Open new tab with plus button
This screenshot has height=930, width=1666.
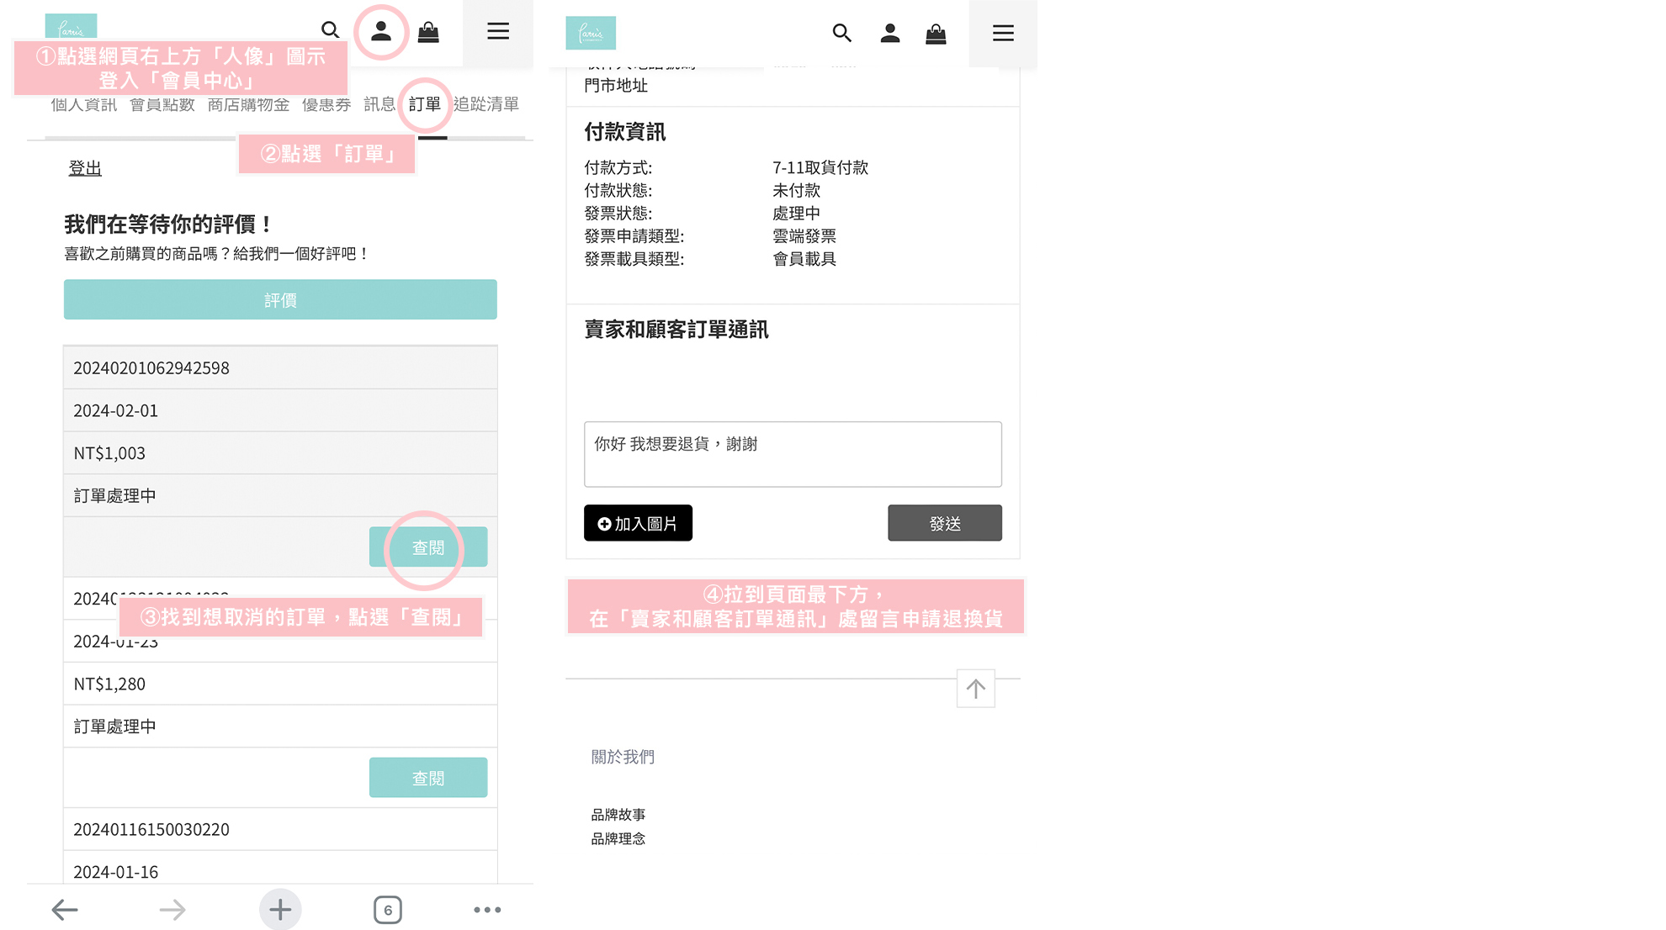tap(280, 909)
